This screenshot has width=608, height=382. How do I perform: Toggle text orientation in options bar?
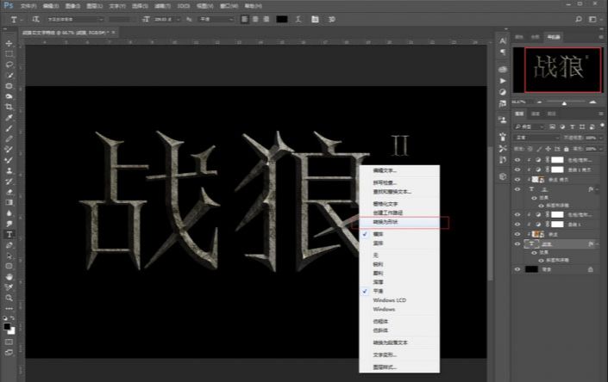pos(35,19)
